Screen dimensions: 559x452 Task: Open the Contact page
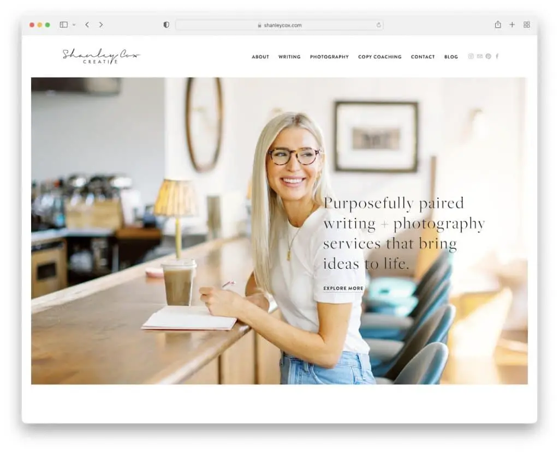(423, 57)
